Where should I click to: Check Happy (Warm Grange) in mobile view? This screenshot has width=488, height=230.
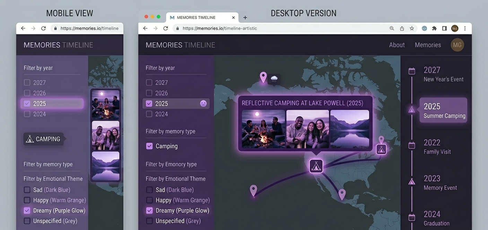[x=27, y=200]
